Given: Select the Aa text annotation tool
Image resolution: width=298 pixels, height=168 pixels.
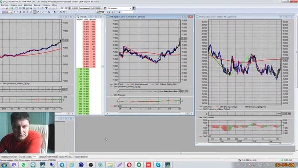Looking at the screenshot, I should (x=49, y=12).
